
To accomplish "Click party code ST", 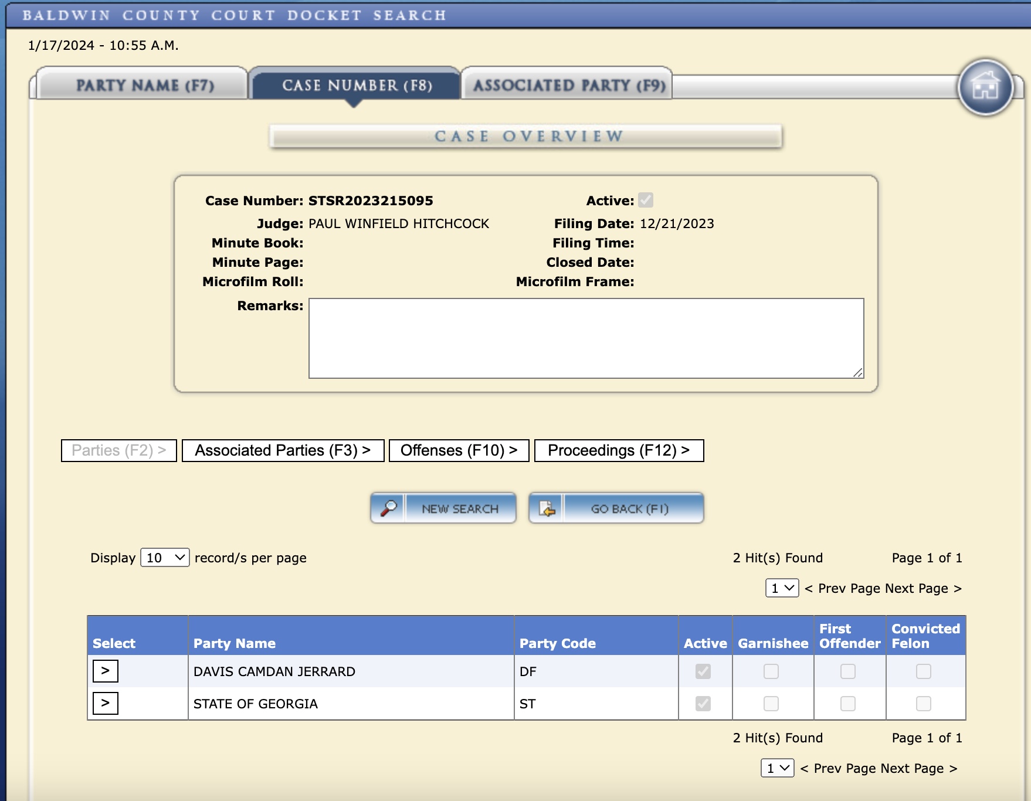I will point(527,704).
